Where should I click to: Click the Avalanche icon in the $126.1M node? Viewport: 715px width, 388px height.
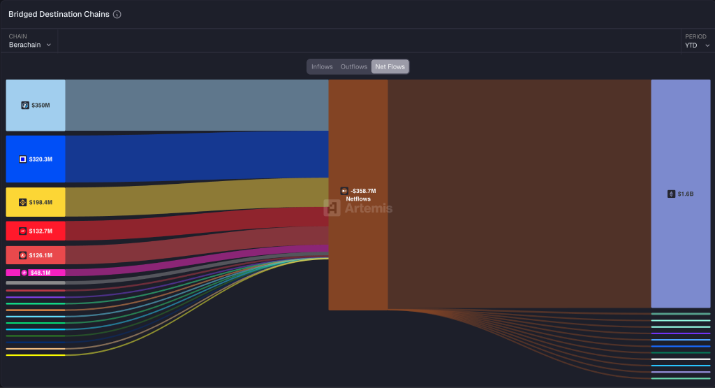point(22,255)
